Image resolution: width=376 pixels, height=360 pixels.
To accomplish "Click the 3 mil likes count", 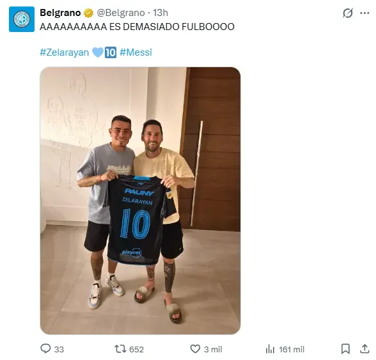I will [x=213, y=349].
